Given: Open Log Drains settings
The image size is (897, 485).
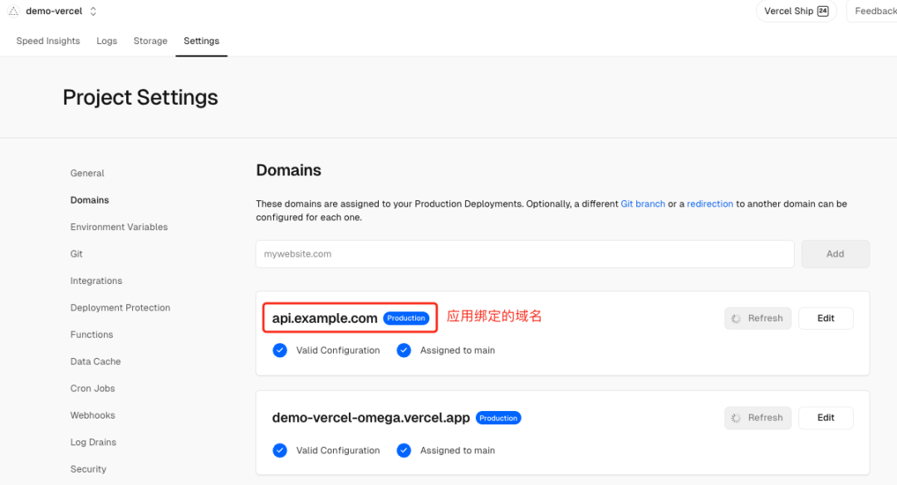Looking at the screenshot, I should pyautogui.click(x=93, y=442).
